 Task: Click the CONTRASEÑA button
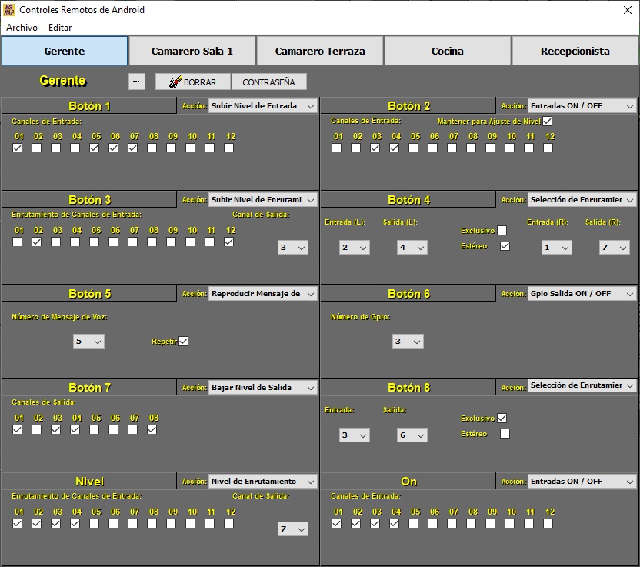tap(268, 82)
